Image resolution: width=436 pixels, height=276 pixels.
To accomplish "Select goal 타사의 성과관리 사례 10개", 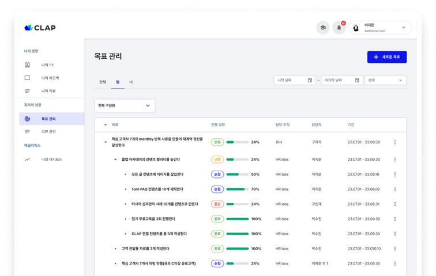I will (x=165, y=204).
